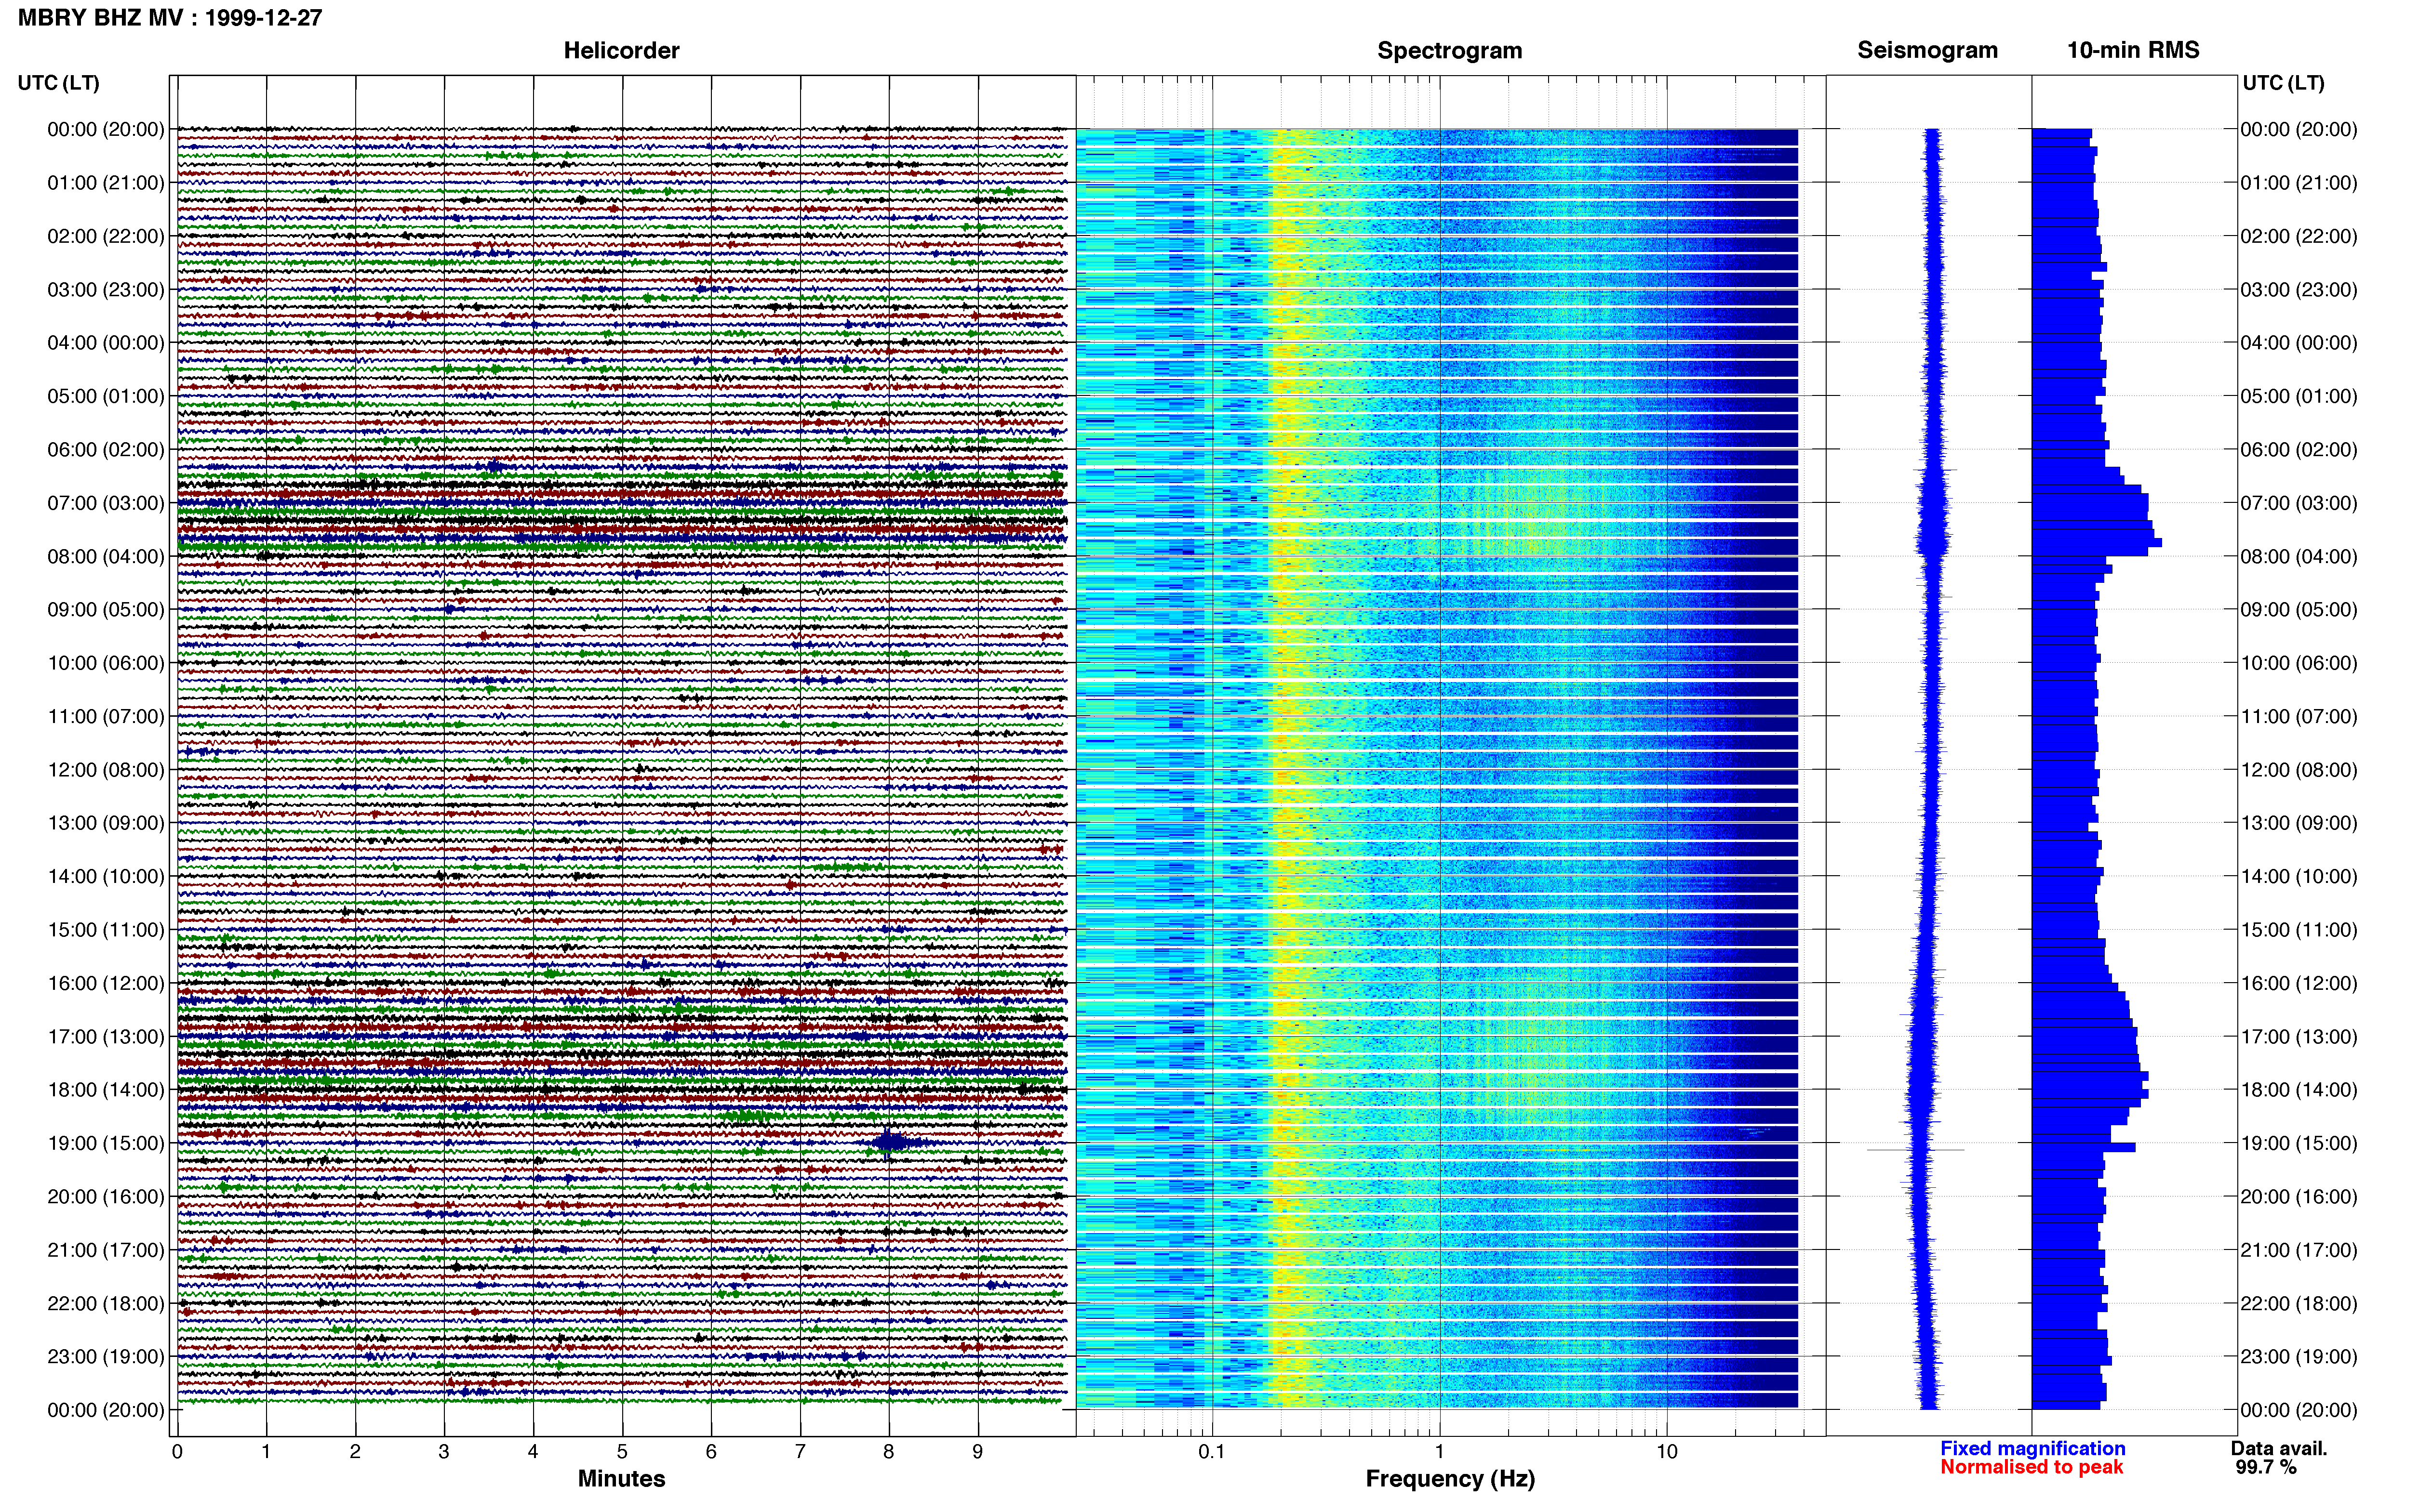Image resolution: width=2419 pixels, height=1512 pixels.
Task: Select the 'Spectrogram' panel heading
Action: click(1450, 50)
